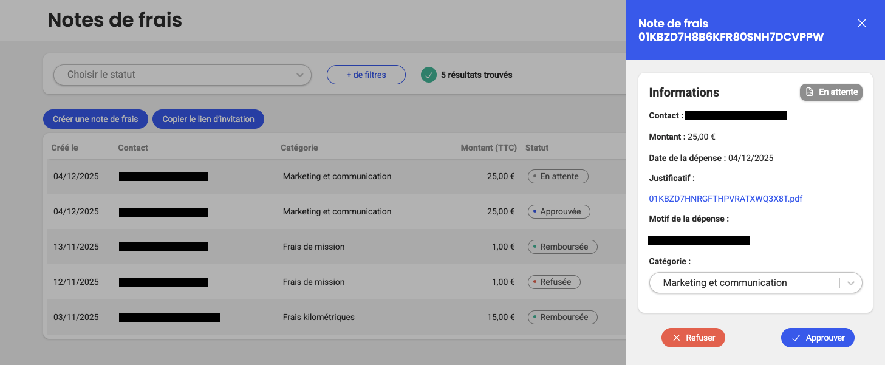Image resolution: width=885 pixels, height=365 pixels.
Task: Click the X icon on Refuser button
Action: (x=676, y=338)
